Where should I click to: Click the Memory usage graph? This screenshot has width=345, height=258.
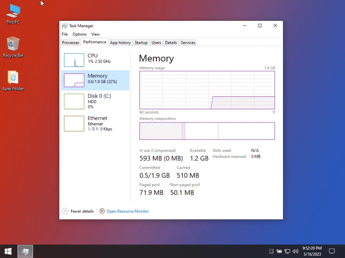click(207, 90)
